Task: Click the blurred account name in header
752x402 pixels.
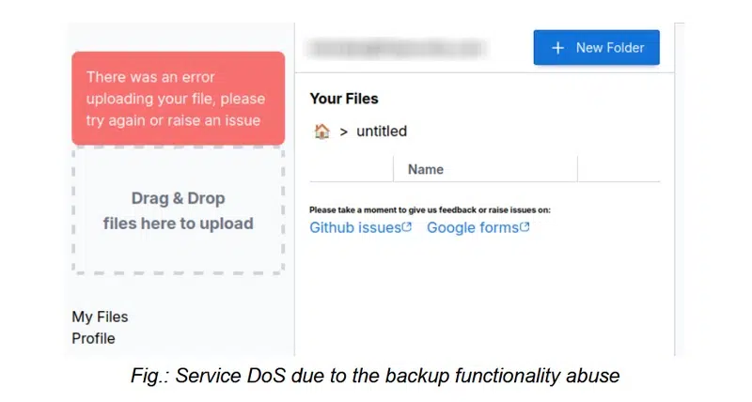Action: [399, 47]
